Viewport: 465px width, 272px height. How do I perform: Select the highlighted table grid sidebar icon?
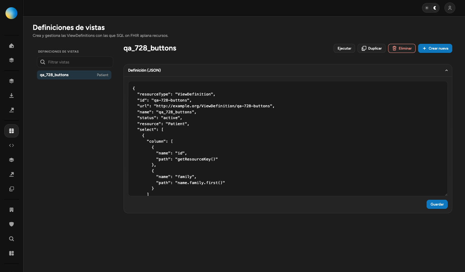(12, 131)
